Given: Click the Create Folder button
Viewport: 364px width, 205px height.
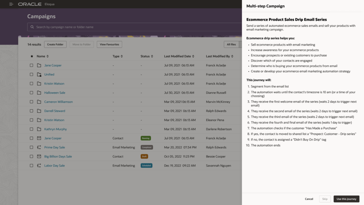Looking at the screenshot, I should (55, 44).
